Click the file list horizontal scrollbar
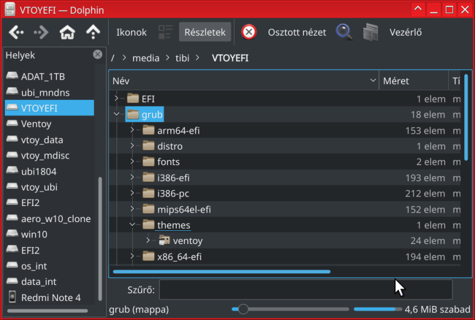Screen dimensions: 475x320 221,271
